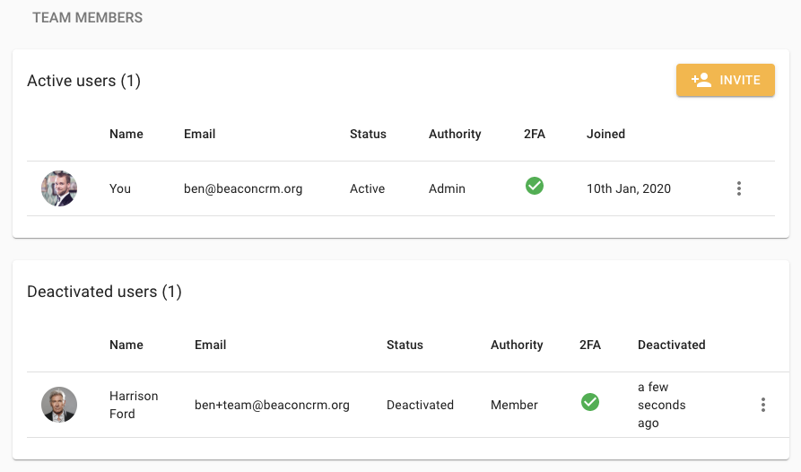Click the 2FA green checkmark for the admin user
The width and height of the screenshot is (801, 472).
click(x=535, y=187)
